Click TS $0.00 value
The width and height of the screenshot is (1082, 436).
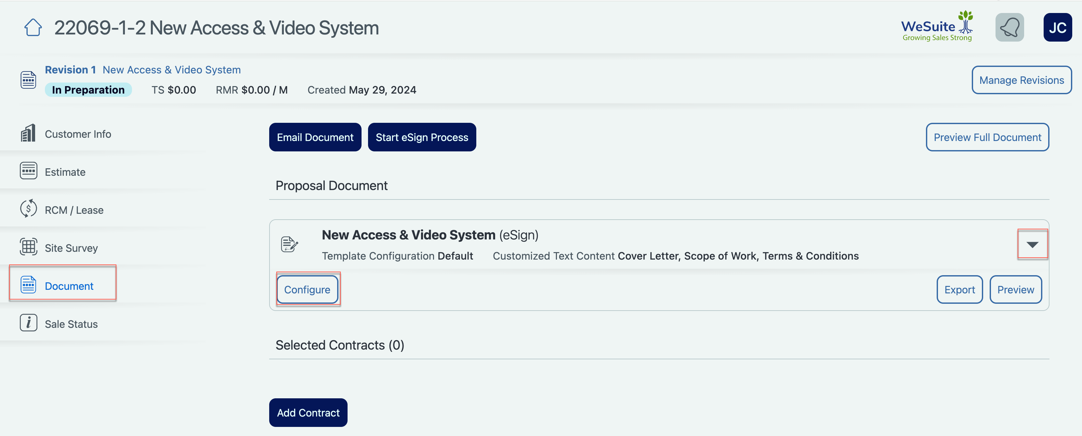[x=174, y=90]
